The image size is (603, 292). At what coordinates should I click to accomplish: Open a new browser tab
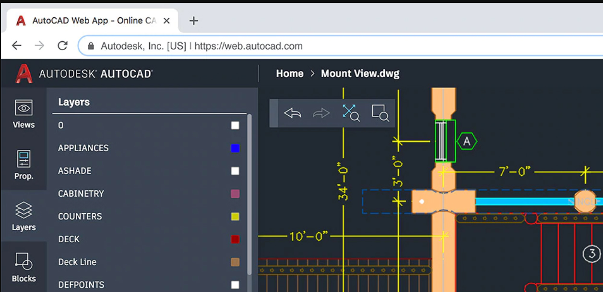(x=194, y=21)
